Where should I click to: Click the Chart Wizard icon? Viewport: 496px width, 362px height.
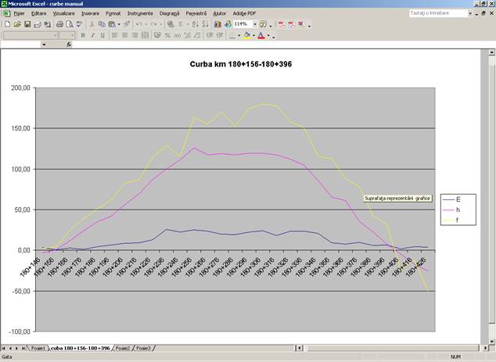(217, 24)
